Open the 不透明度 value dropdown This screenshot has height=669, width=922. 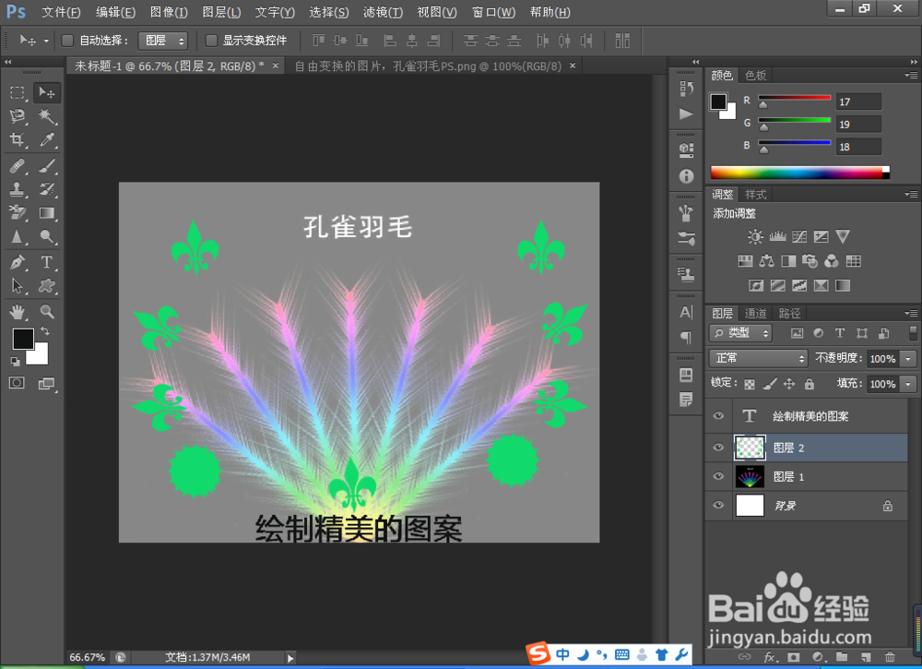click(x=906, y=358)
